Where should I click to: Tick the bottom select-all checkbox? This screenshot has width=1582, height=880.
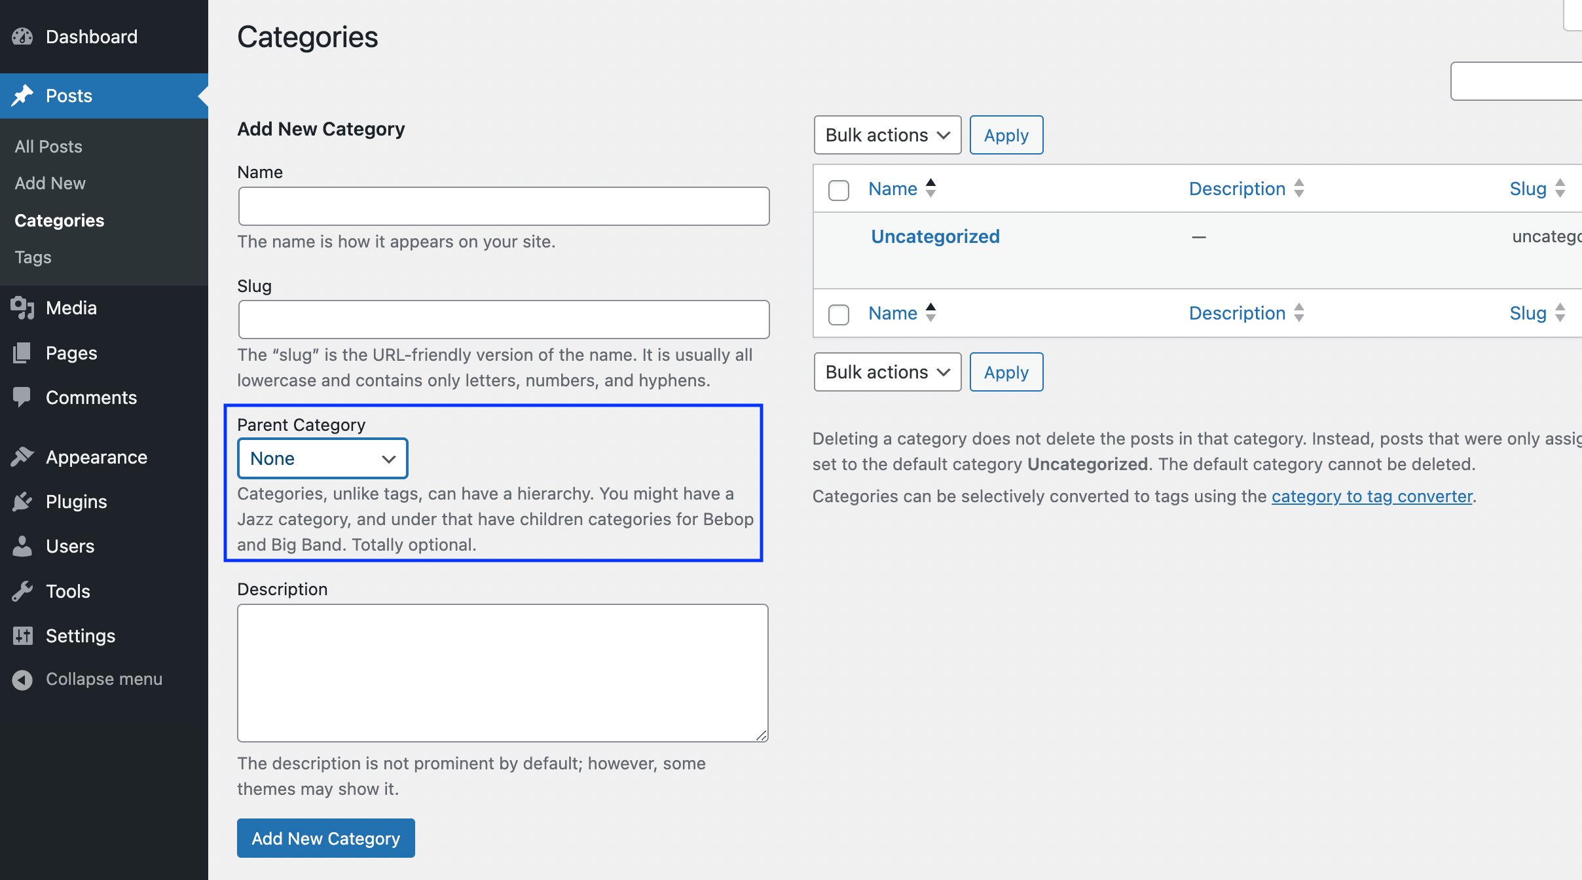pos(837,314)
